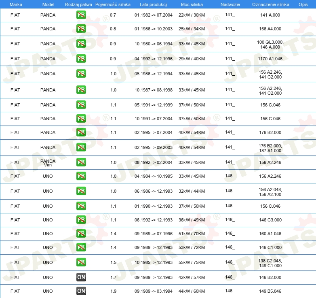Image resolution: width=316 pixels, height=298 pixels.
Task: Click production years 09.1989 -> 03.1994
Action: pyautogui.click(x=154, y=291)
